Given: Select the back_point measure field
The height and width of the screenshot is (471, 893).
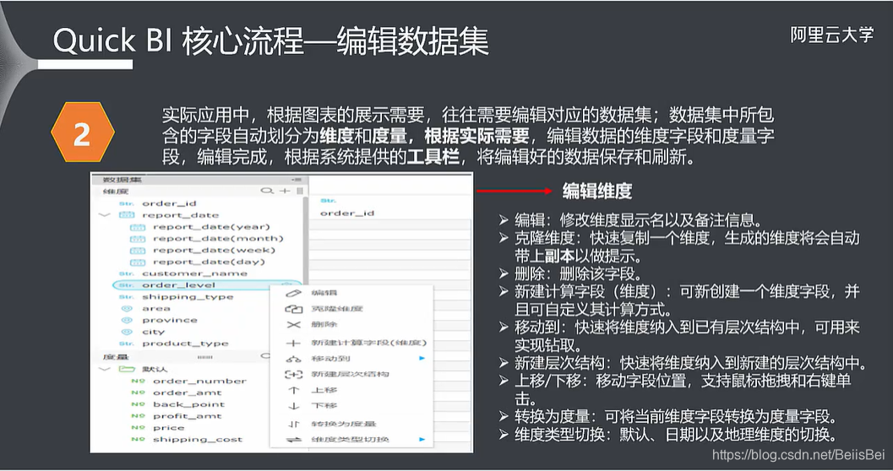Looking at the screenshot, I should click(189, 404).
